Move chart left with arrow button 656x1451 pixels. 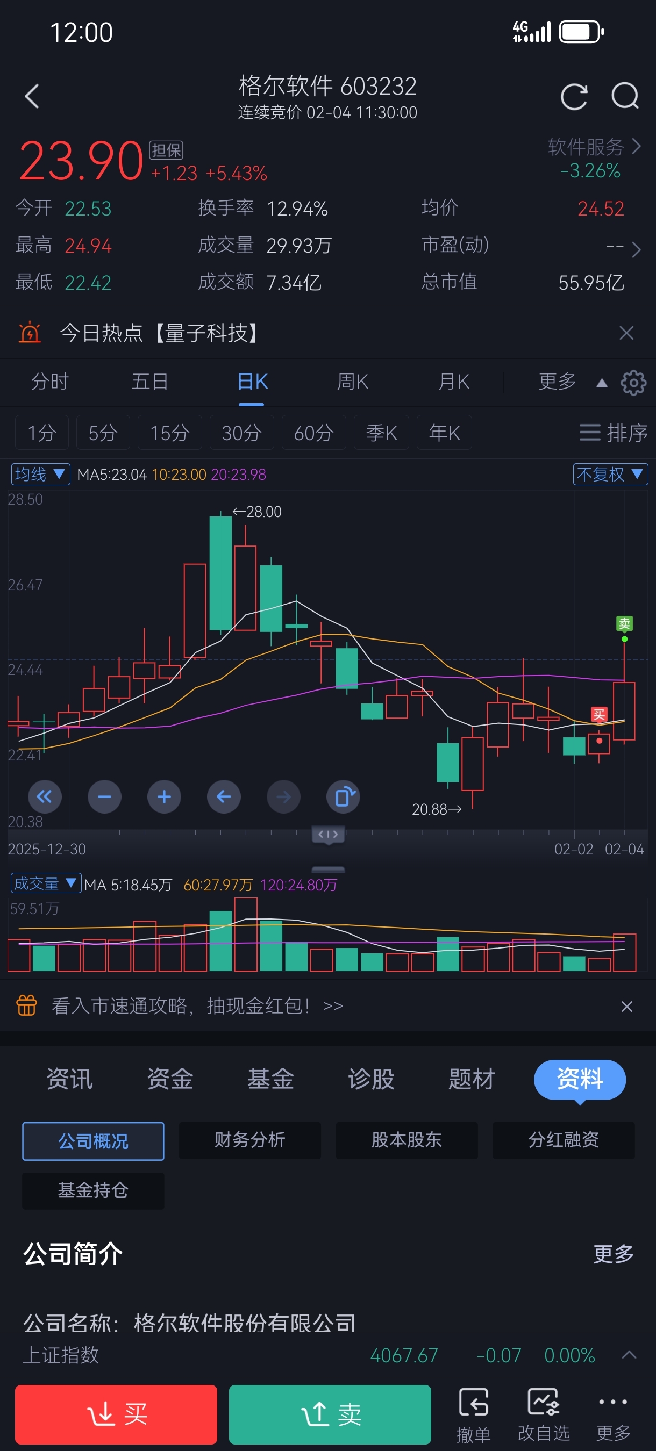point(224,796)
